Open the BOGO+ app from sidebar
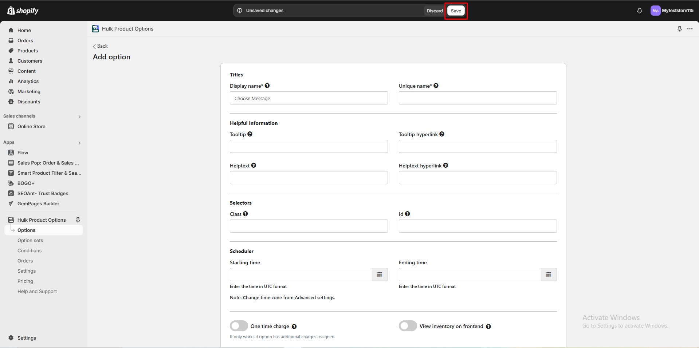Viewport: 699px width, 348px height. pos(25,183)
